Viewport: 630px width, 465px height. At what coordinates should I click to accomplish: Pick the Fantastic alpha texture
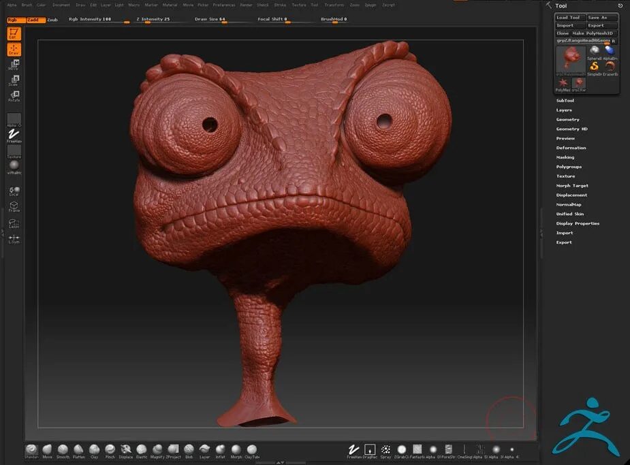tap(418, 450)
